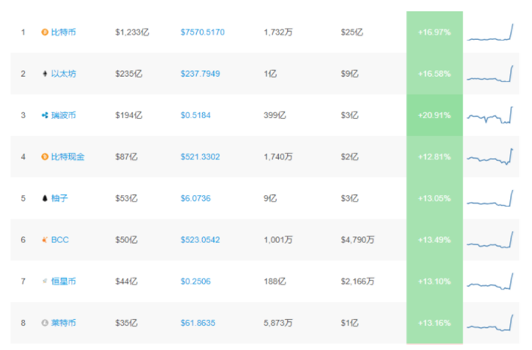Click trading volume $4,790万
The width and height of the screenshot is (532, 350).
tap(358, 240)
